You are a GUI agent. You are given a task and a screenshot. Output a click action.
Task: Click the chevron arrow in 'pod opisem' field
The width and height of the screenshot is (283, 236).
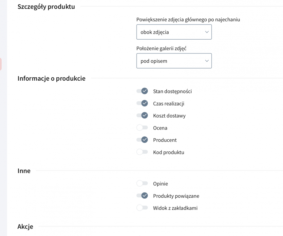207,61
